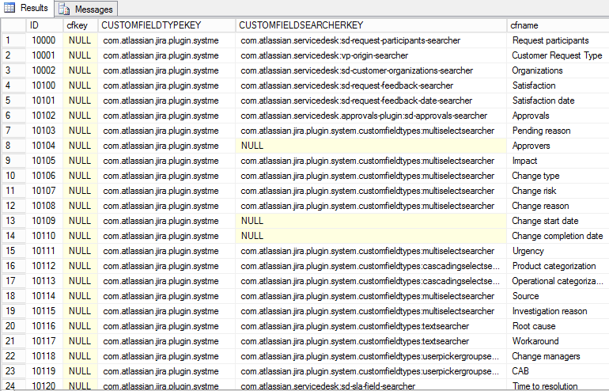Click the userpickergroup searcher cell for CAB

pyautogui.click(x=371, y=371)
